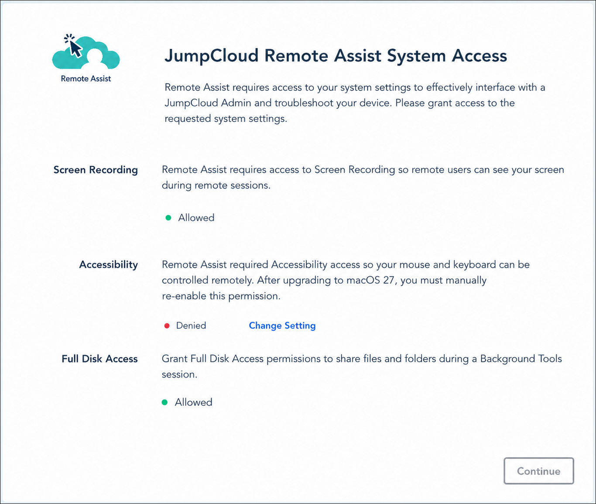Click the "Allowed" text under Full Disk Access
The image size is (596, 504).
194,402
